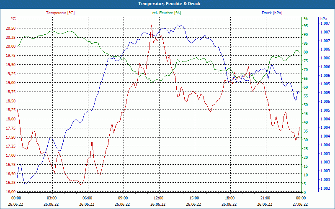Screen dimensions: 335x209
Task: Click the green '5' humidity axis value
Action: coord(305,184)
